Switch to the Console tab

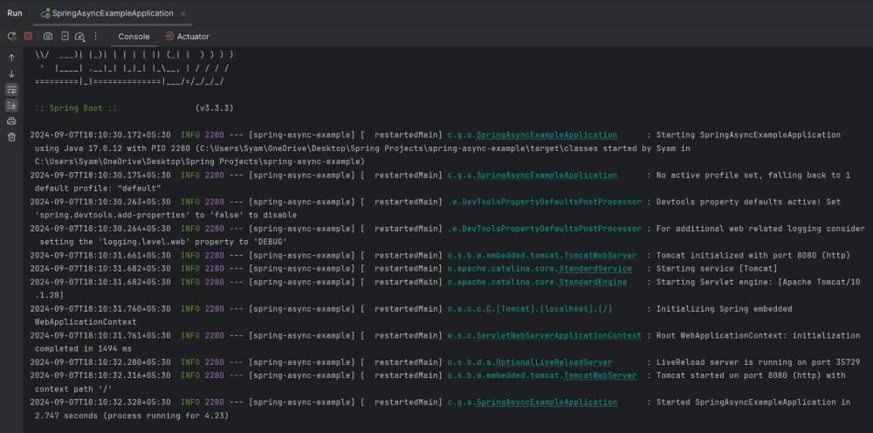click(134, 37)
